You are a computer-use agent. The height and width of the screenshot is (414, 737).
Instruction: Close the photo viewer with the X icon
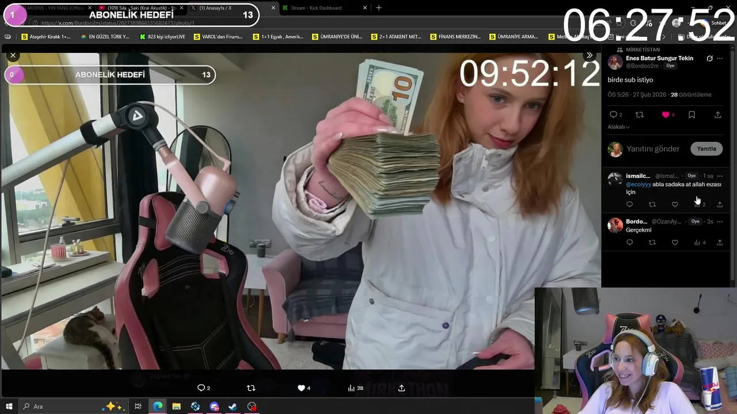13,55
